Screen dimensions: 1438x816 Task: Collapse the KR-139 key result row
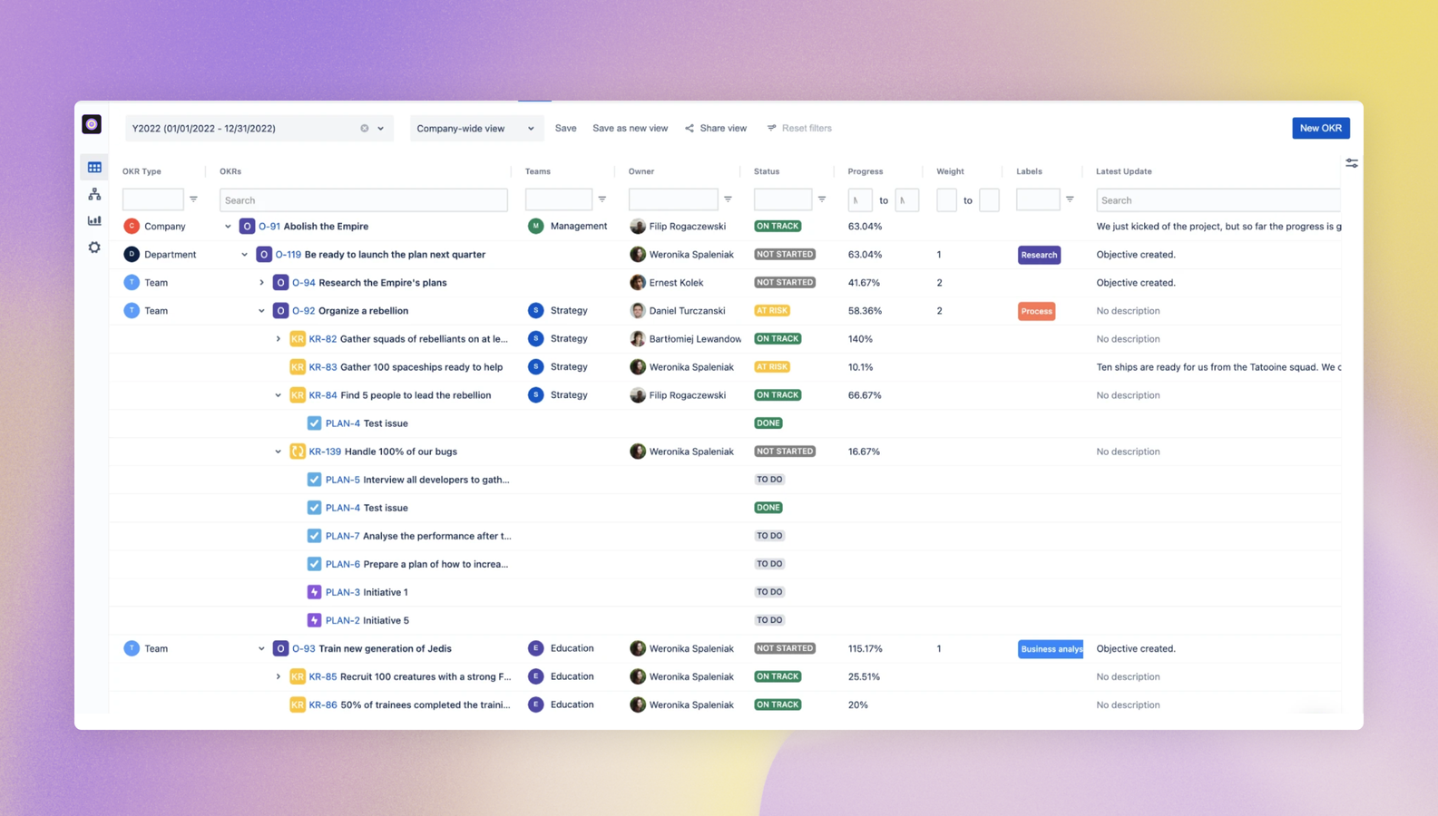(x=279, y=452)
